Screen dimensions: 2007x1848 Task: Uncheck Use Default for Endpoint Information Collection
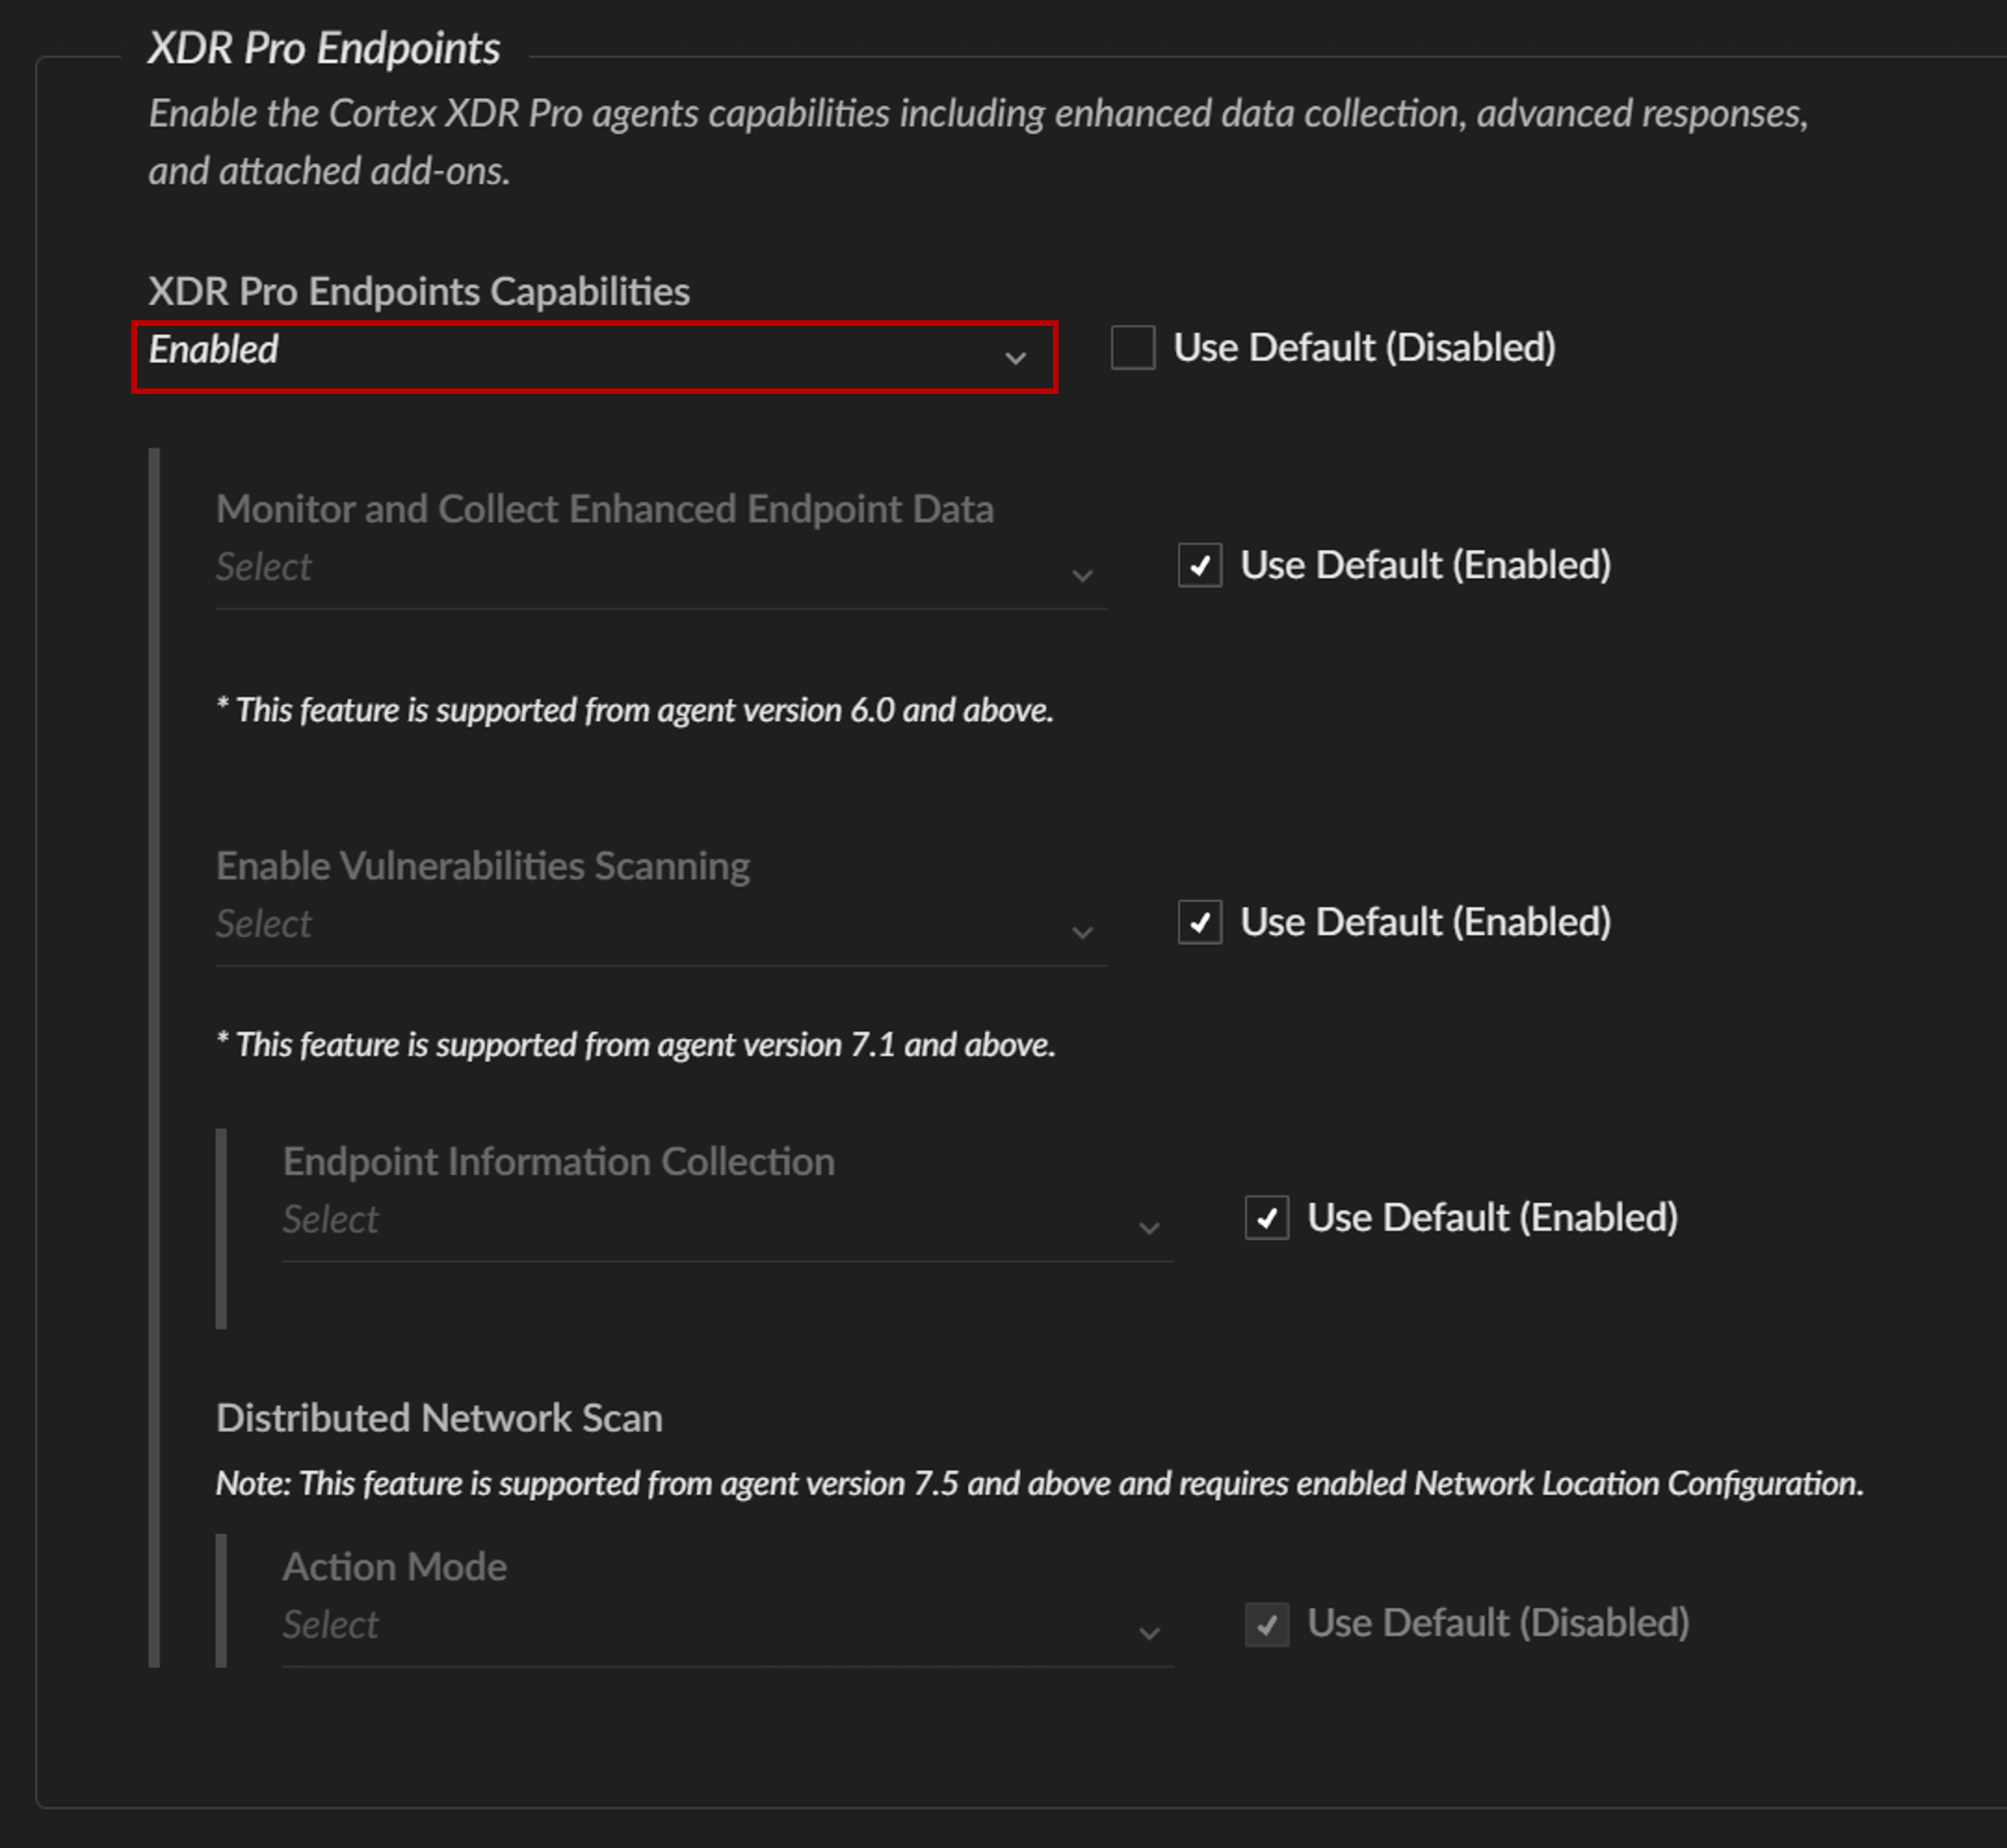(x=1266, y=1218)
